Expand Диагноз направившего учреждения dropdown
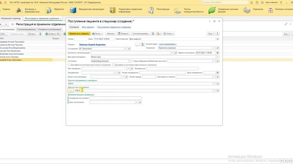The height and width of the screenshot is (165, 293). (x=214, y=83)
